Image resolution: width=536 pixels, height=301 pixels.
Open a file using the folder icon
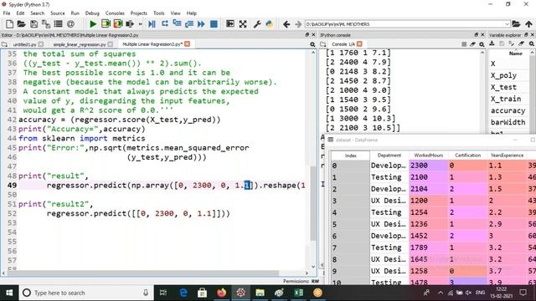(21, 24)
